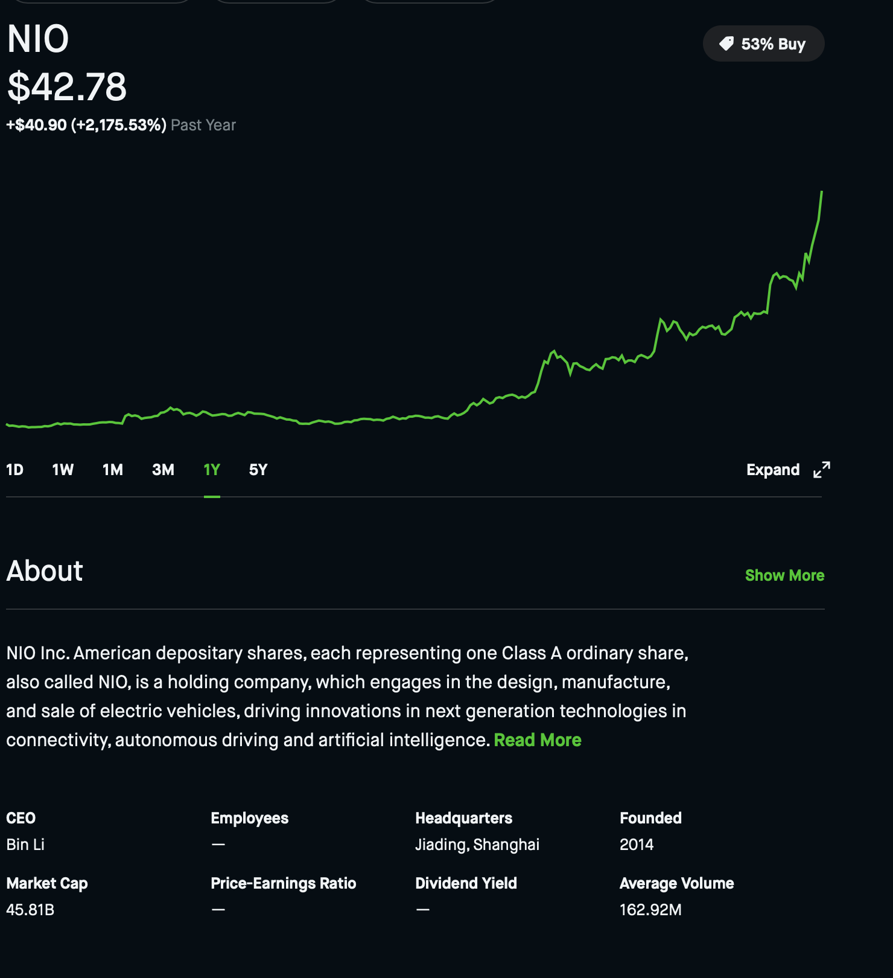
Task: Click the expand arrows icon beside the chart
Action: (821, 470)
